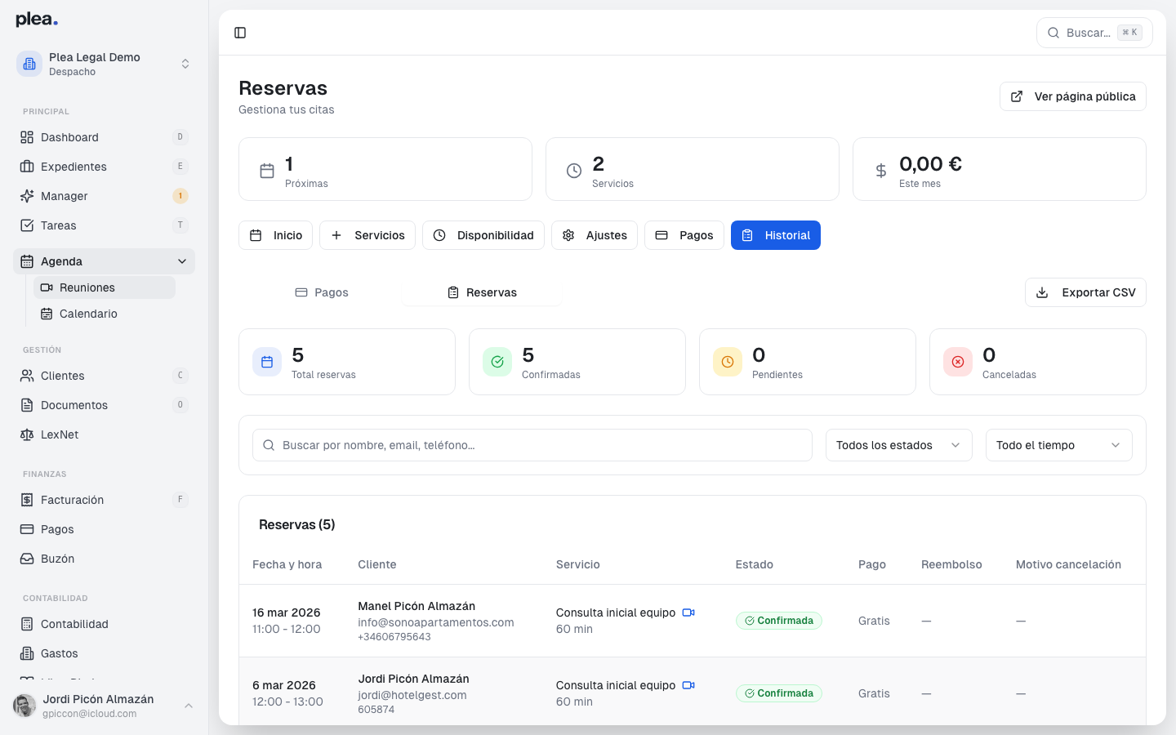Click the Confirmadas check icon
The width and height of the screenshot is (1176, 735).
point(497,362)
